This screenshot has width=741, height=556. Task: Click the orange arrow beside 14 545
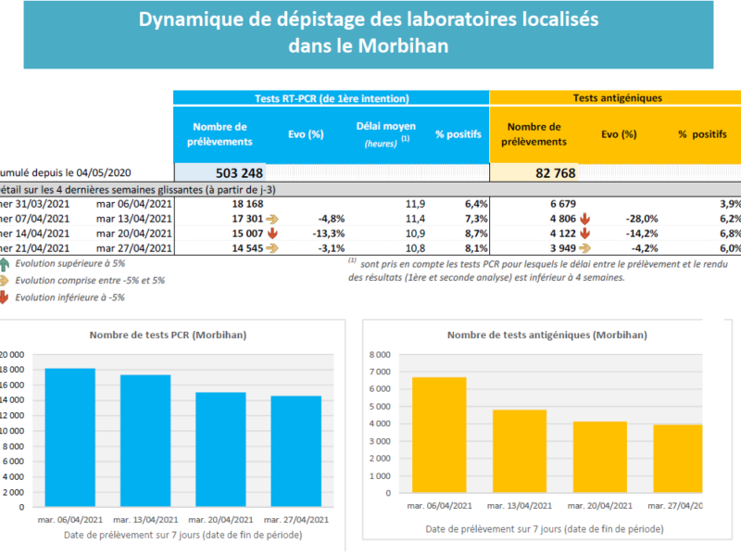272,248
